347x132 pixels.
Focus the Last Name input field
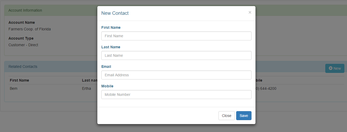(176, 55)
